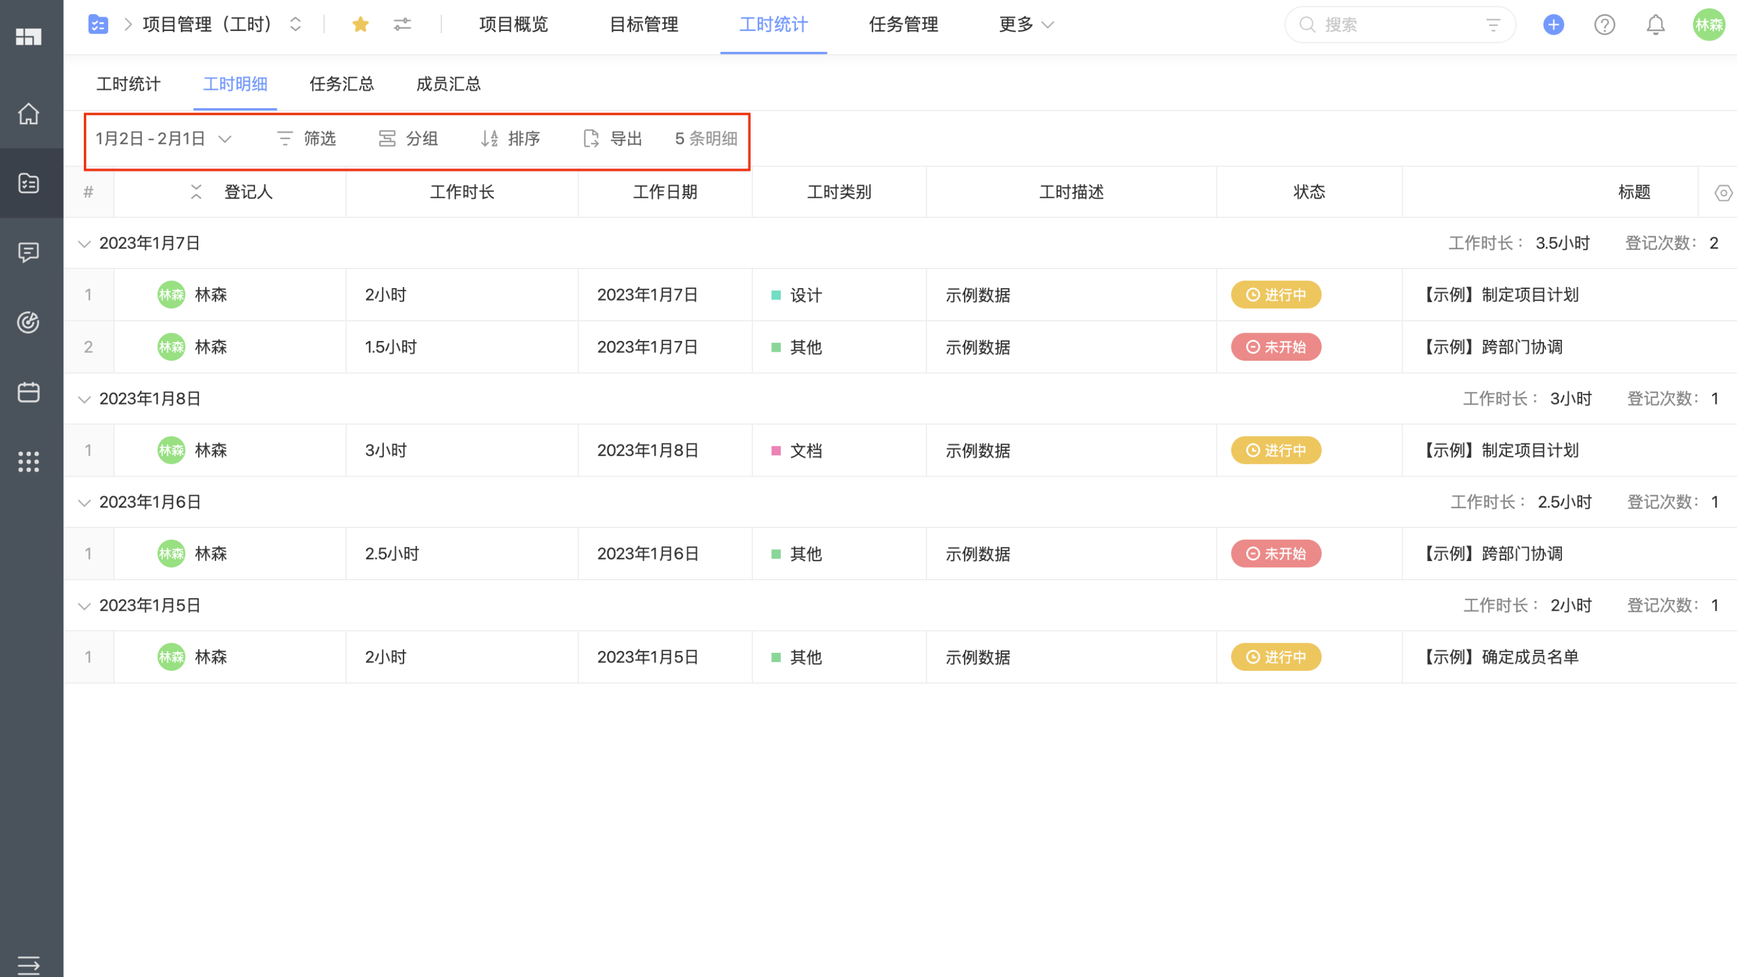Click the magnifier icon in search box
This screenshot has width=1737, height=977.
1308,25
